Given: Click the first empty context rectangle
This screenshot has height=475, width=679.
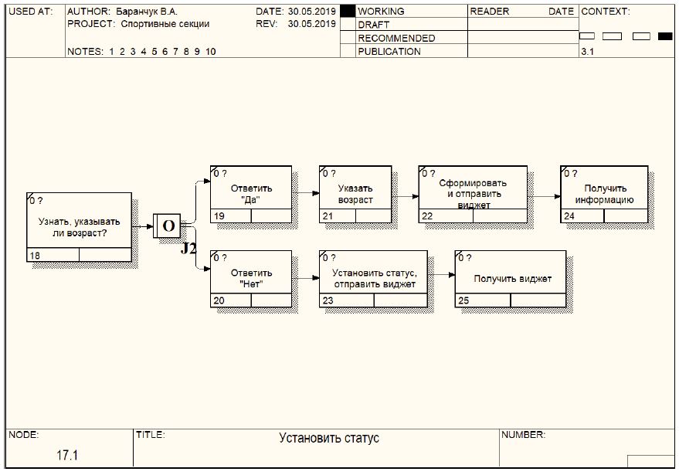Looking at the screenshot, I should tap(586, 36).
